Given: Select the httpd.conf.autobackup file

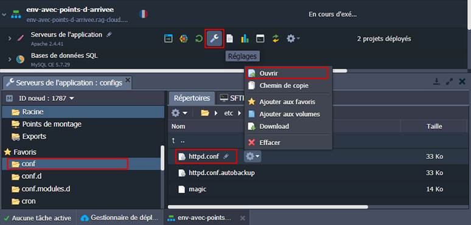Looking at the screenshot, I should coord(222,173).
